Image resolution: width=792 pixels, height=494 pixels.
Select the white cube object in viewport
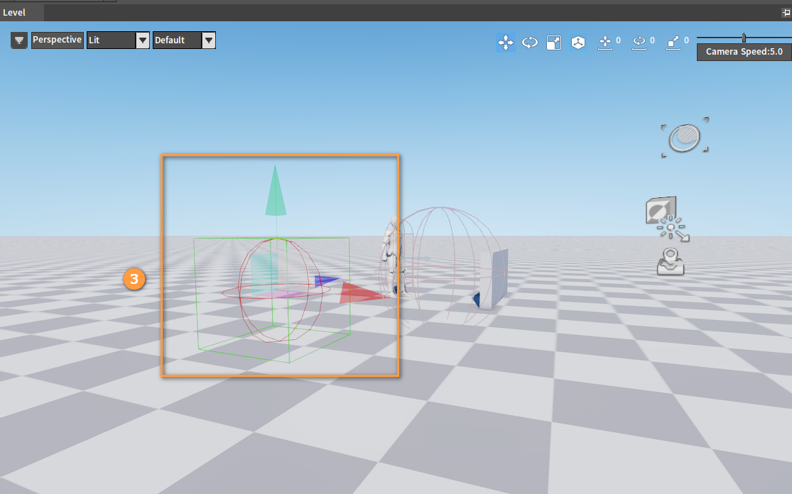tap(493, 279)
